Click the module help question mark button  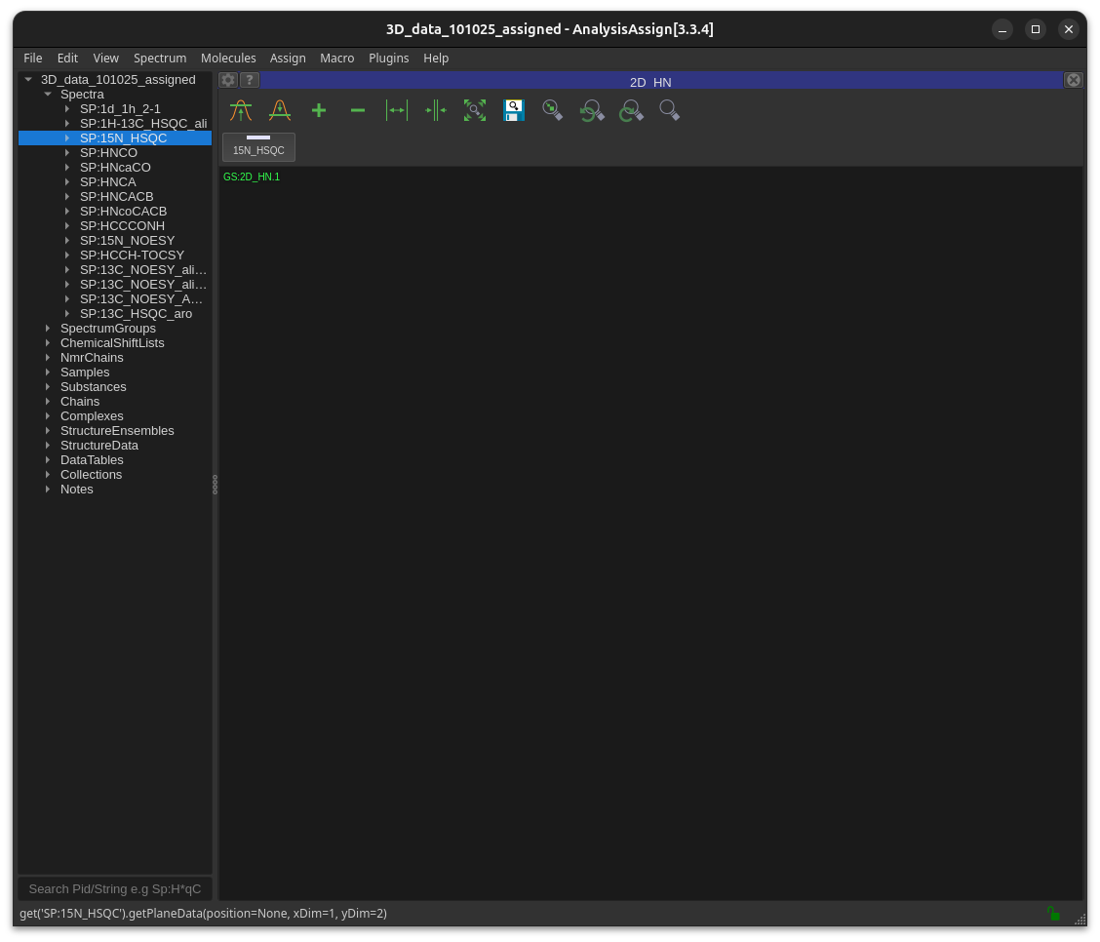point(250,80)
